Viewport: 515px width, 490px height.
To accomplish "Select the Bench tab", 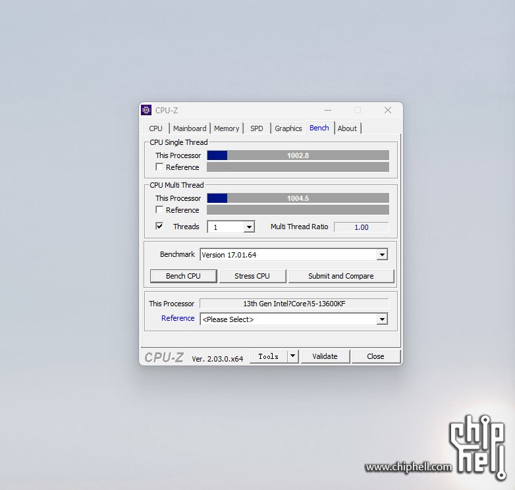I will (319, 128).
